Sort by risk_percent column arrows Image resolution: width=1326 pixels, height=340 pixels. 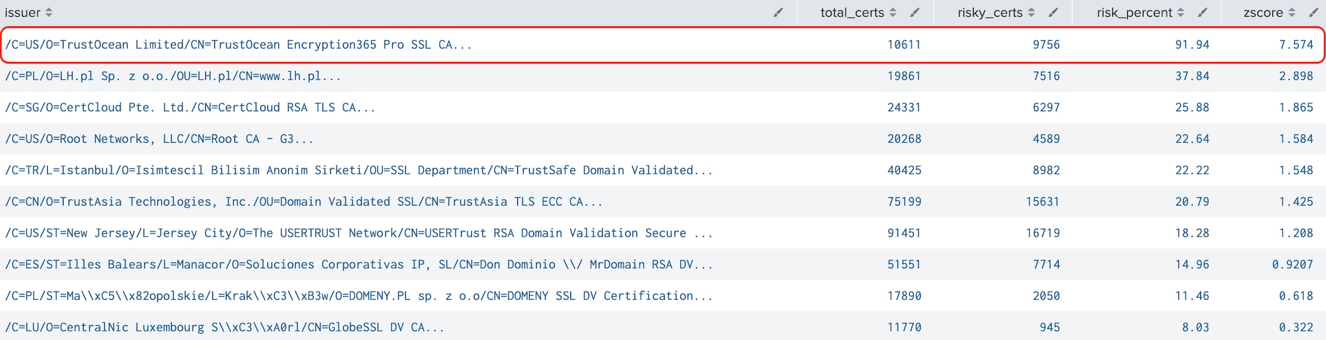coord(1181,13)
